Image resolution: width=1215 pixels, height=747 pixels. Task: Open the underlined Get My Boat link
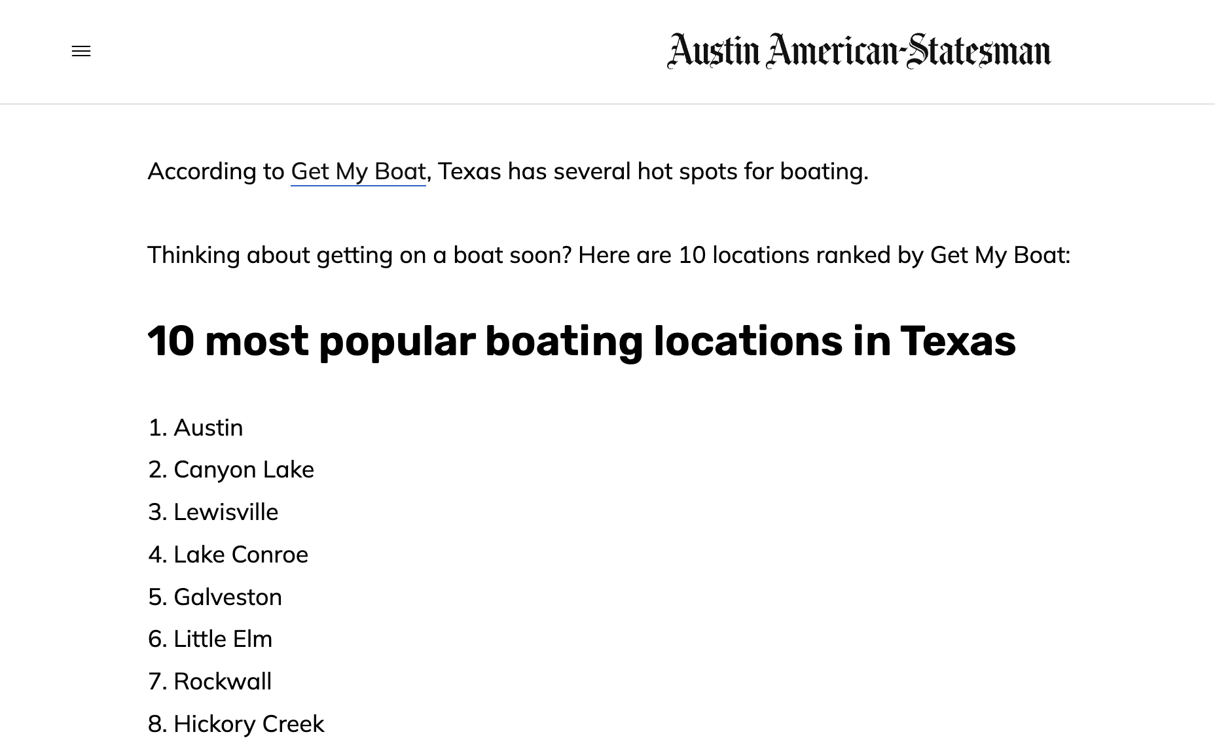click(x=358, y=171)
